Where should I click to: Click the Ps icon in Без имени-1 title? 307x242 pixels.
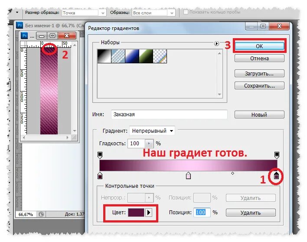tap(20, 25)
